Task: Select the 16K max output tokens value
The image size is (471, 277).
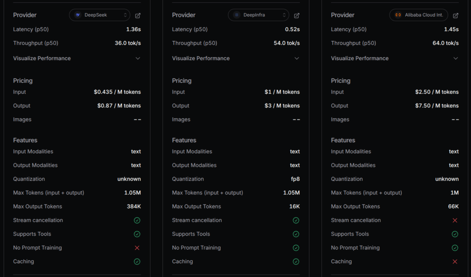Action: click(294, 206)
